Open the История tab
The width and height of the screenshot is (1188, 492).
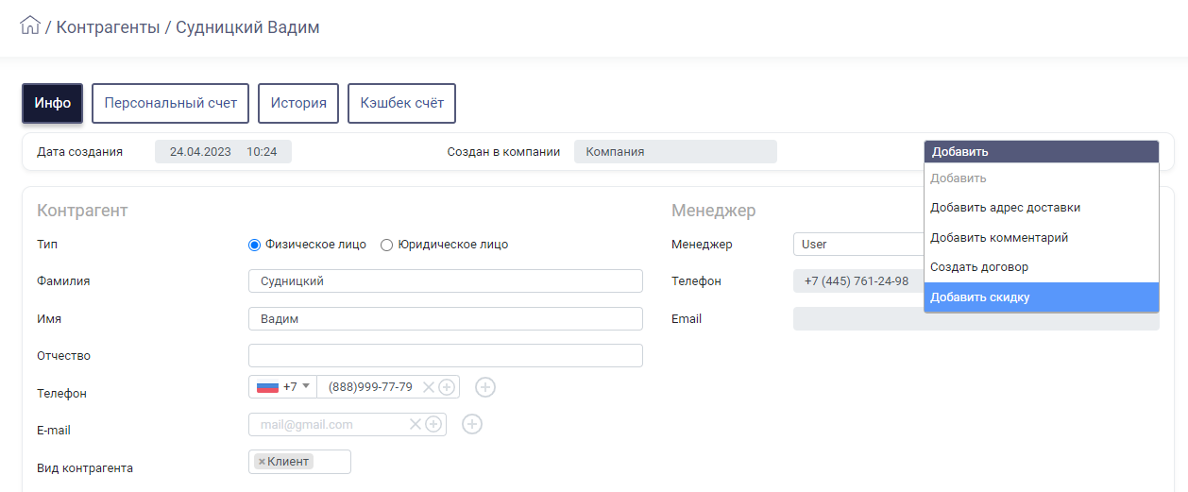(x=298, y=103)
